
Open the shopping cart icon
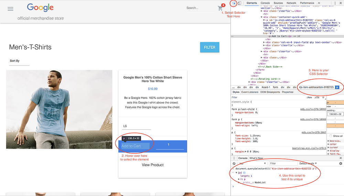(x=220, y=8)
